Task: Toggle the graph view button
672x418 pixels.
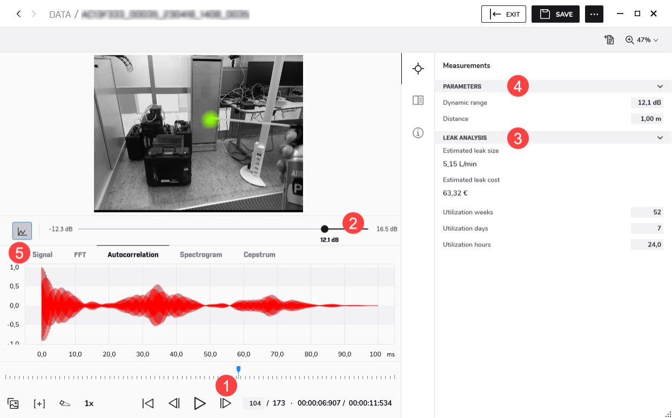Action: (x=22, y=231)
